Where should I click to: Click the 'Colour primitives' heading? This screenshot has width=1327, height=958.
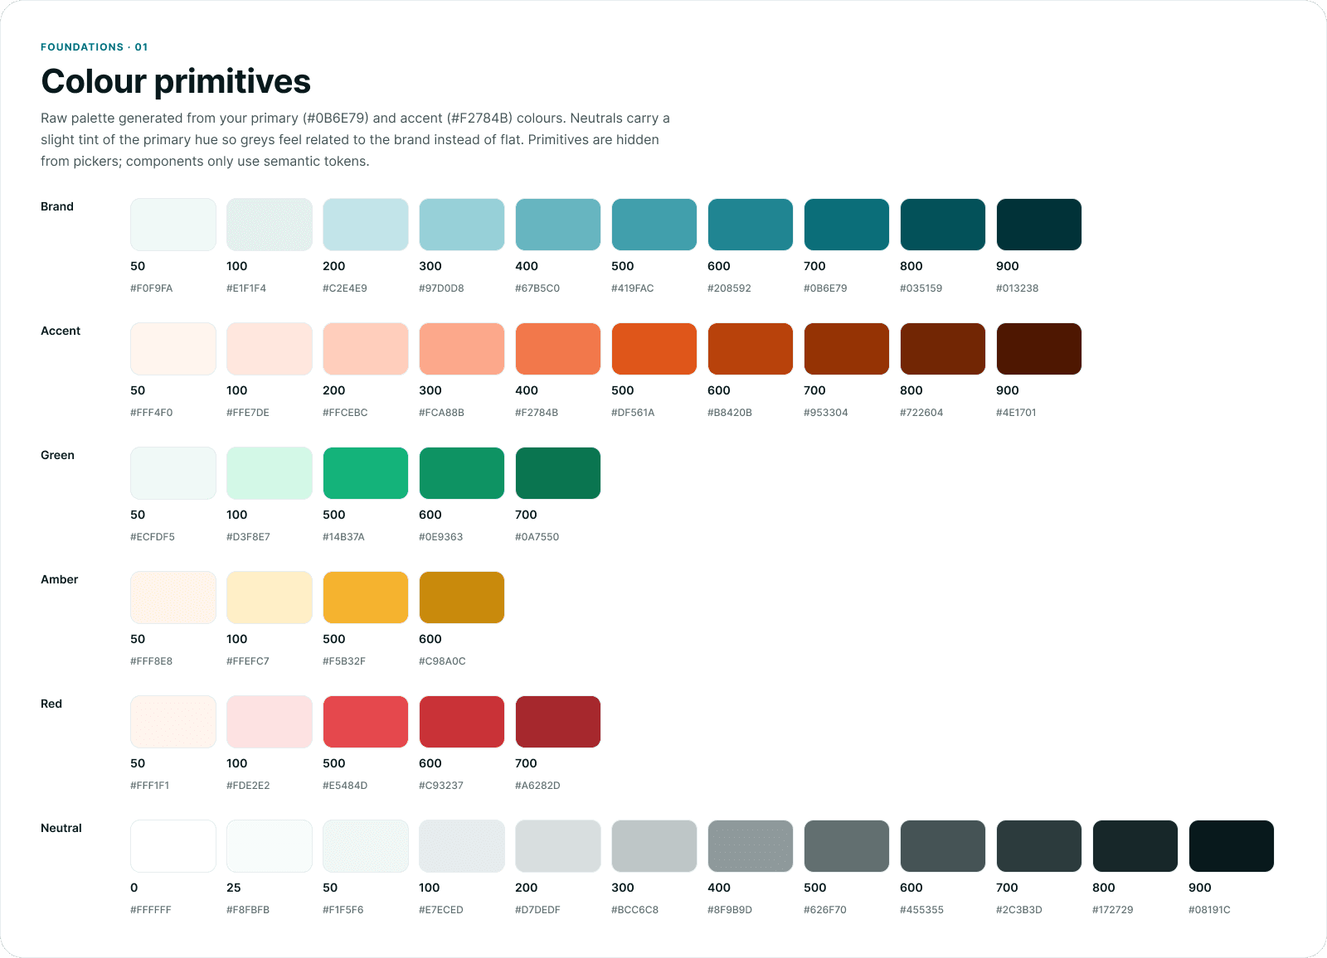tap(176, 81)
